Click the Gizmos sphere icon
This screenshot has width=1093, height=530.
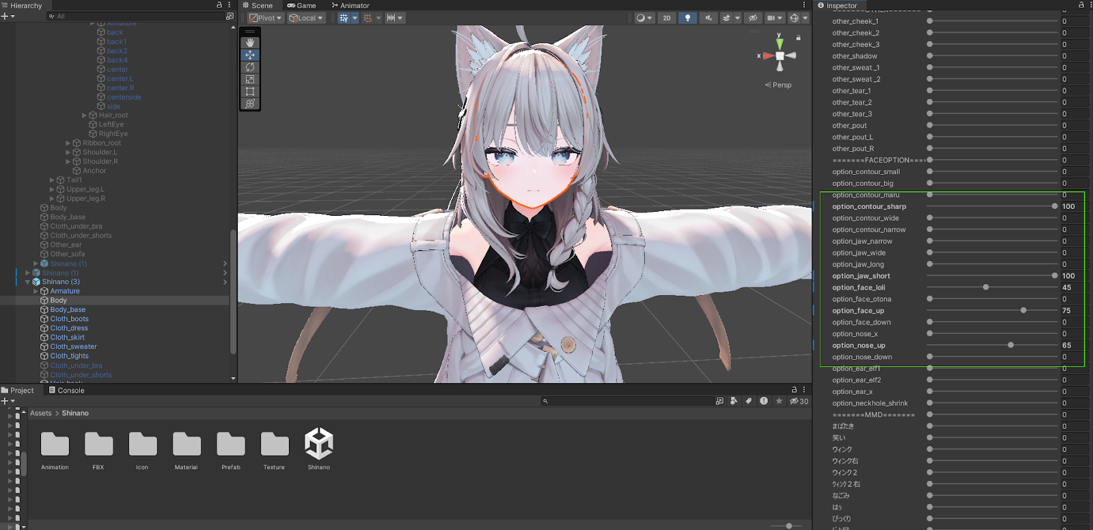pyautogui.click(x=794, y=18)
